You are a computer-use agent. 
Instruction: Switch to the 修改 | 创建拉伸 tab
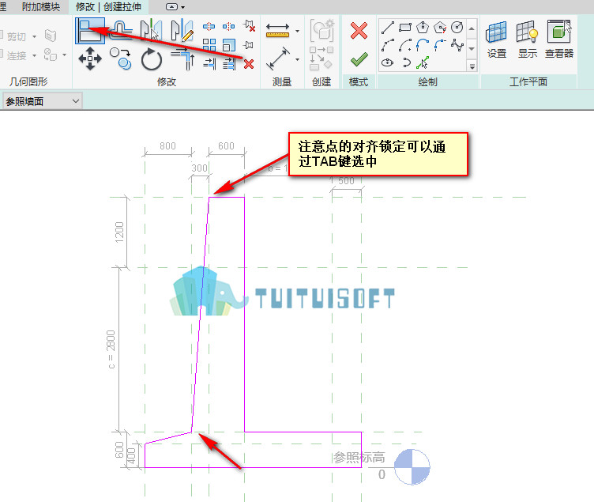point(108,7)
